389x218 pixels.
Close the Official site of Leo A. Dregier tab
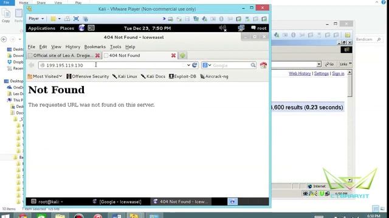97,56
